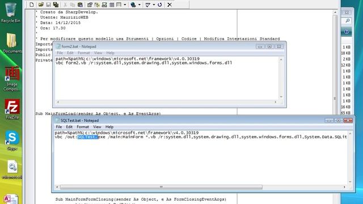Click the Paste toolbar icon
Image resolution: width=363 pixels, height=204 pixels.
click(x=80, y=5)
